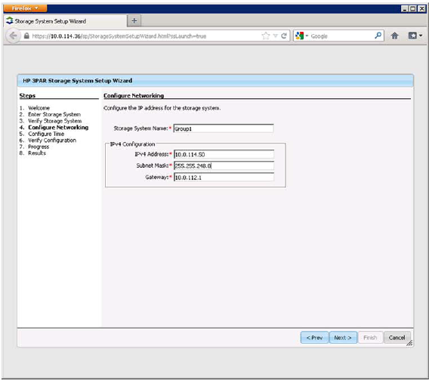The image size is (429, 380).
Task: Close the Firefox window
Action: (x=421, y=8)
